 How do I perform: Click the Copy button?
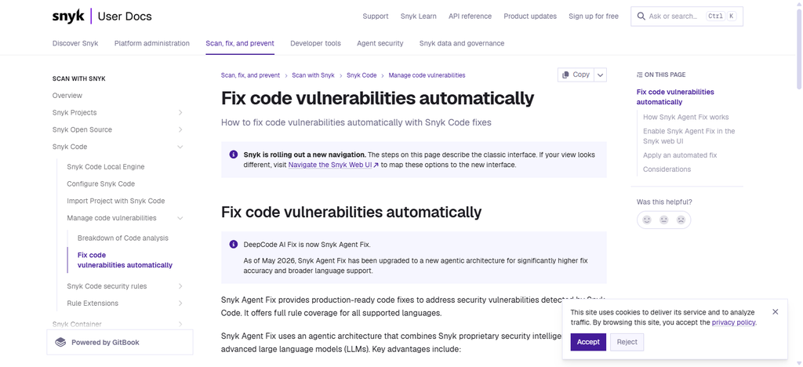point(576,74)
